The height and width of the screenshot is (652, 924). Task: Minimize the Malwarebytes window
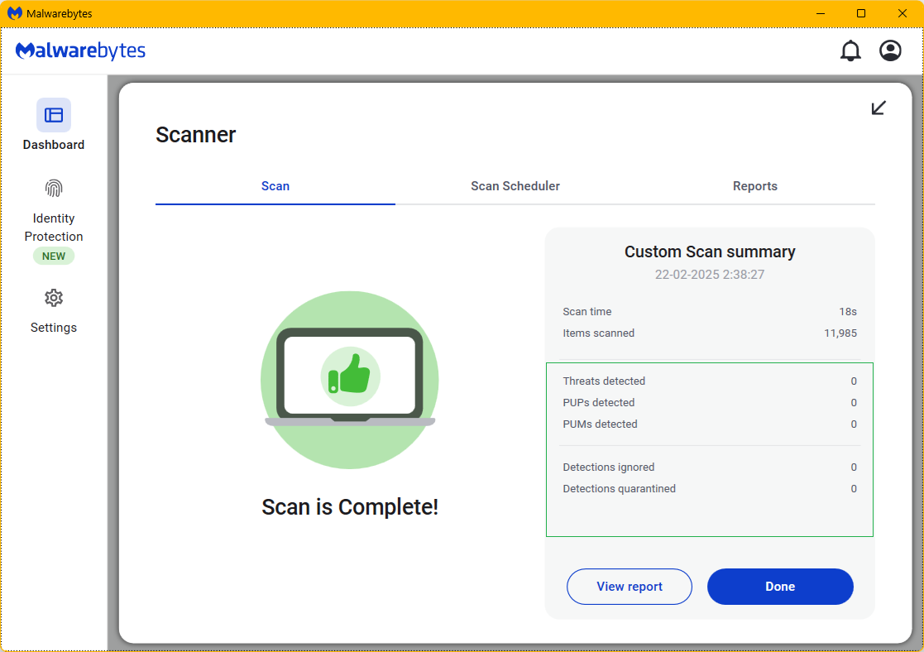click(x=821, y=13)
